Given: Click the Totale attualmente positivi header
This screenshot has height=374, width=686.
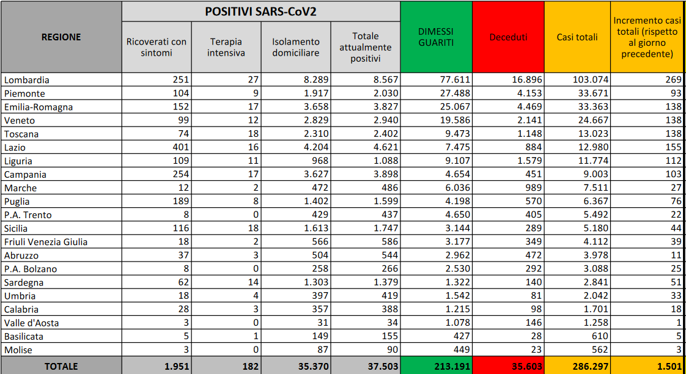Looking at the screenshot, I should tap(366, 47).
